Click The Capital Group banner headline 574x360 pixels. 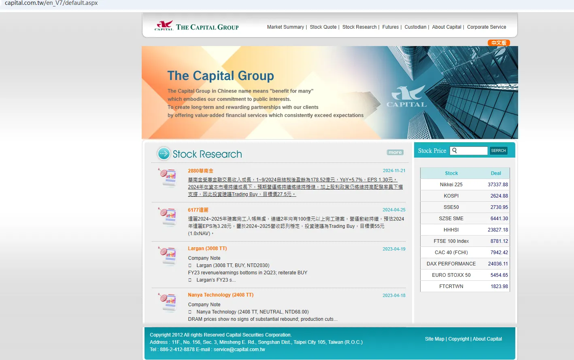[x=221, y=76]
